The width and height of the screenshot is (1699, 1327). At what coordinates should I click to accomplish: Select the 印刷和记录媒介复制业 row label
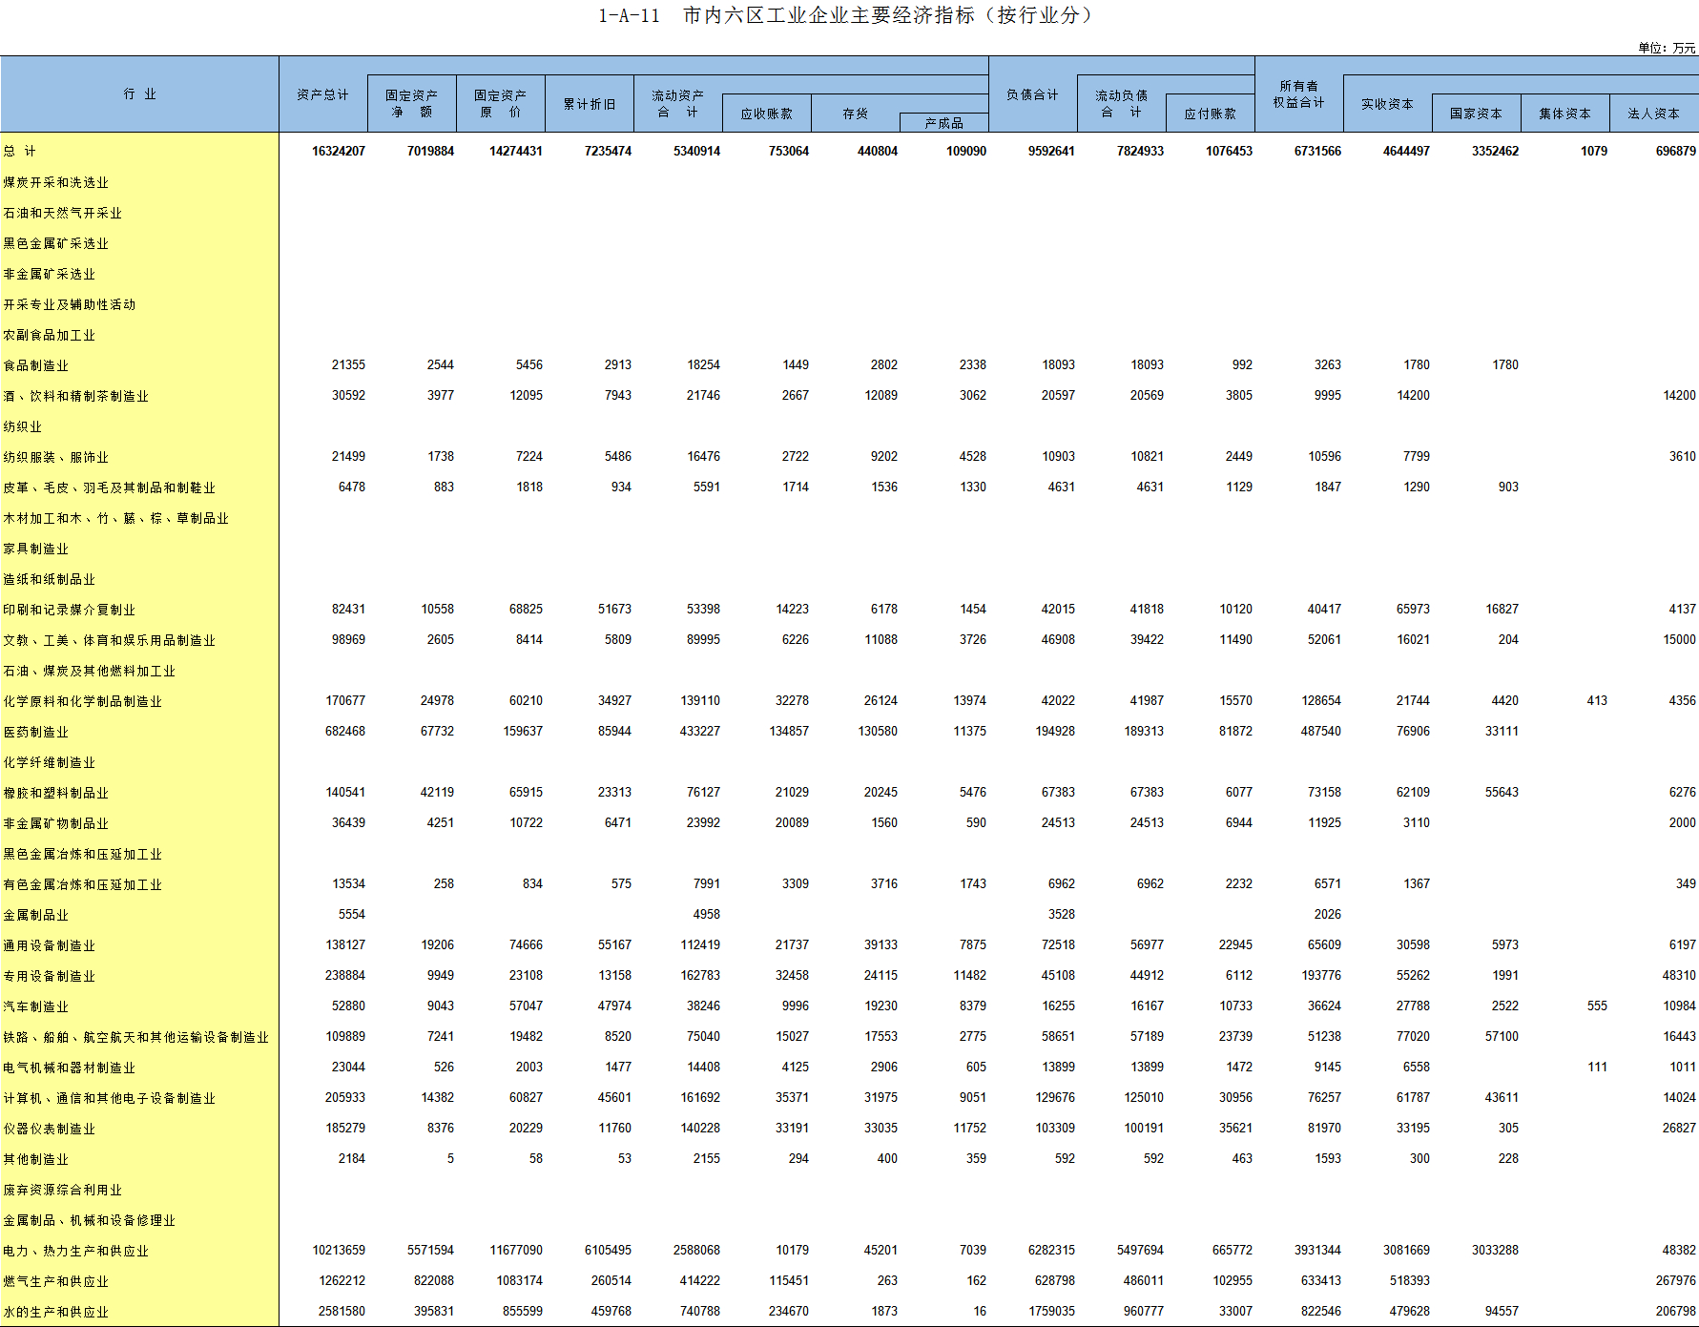pyautogui.click(x=69, y=610)
